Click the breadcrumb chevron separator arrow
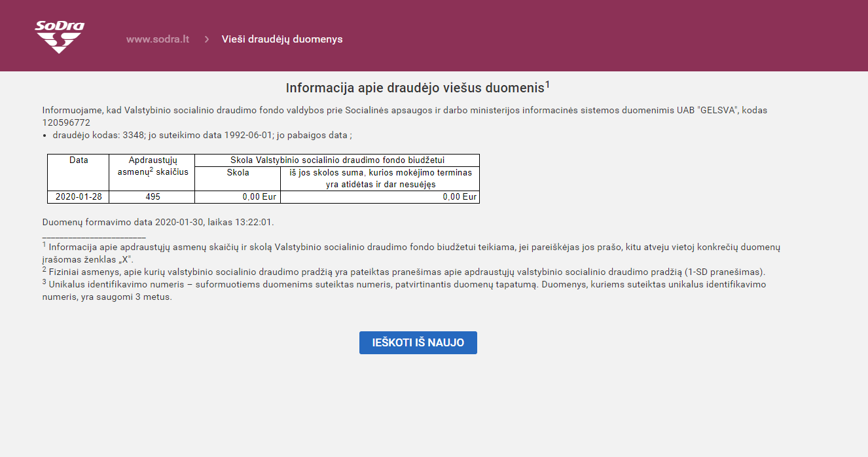This screenshot has height=457, width=868. coord(206,39)
